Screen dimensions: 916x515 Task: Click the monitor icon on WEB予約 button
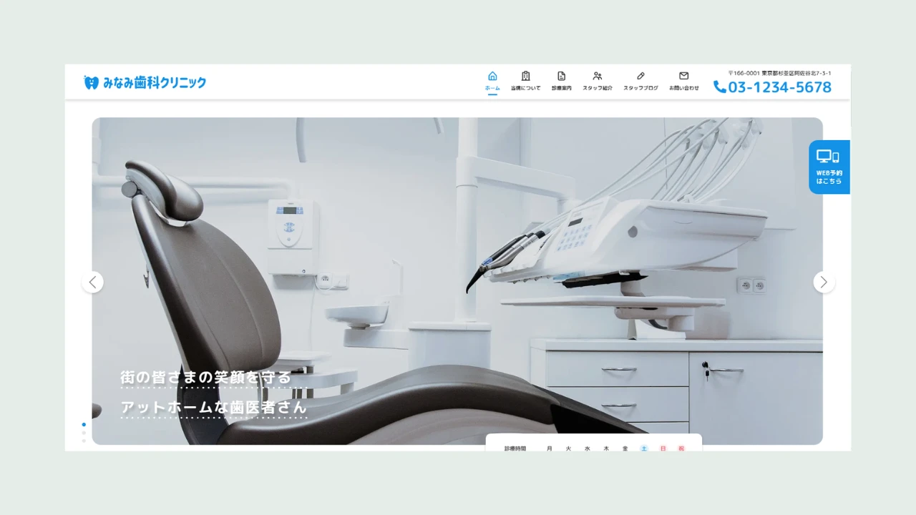click(828, 157)
